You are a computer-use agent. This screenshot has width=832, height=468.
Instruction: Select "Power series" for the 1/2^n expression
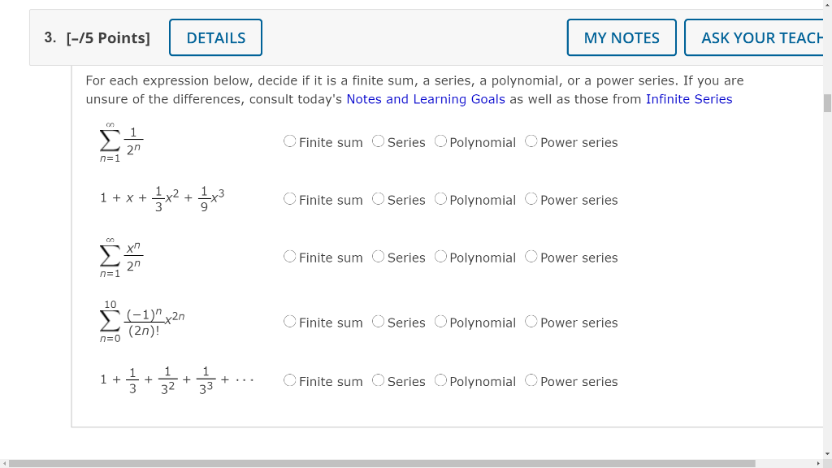click(531, 141)
